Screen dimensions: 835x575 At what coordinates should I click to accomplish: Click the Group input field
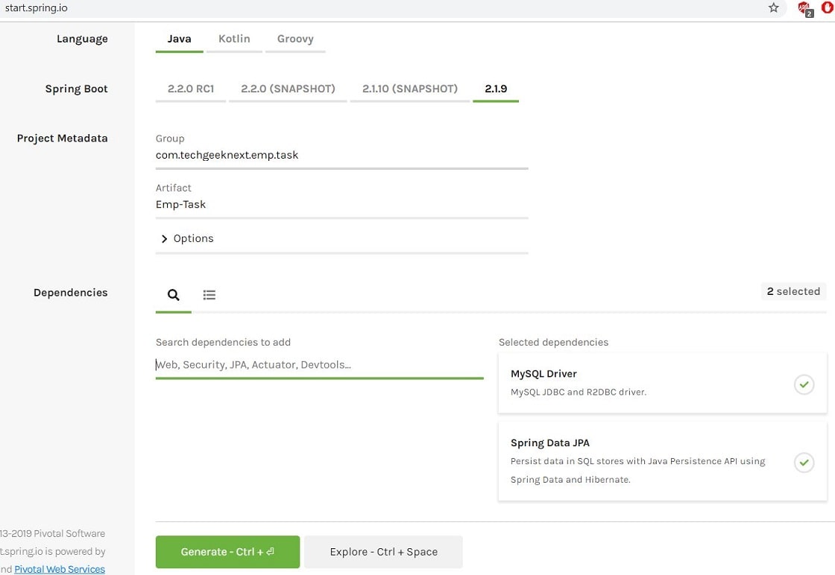click(x=342, y=156)
